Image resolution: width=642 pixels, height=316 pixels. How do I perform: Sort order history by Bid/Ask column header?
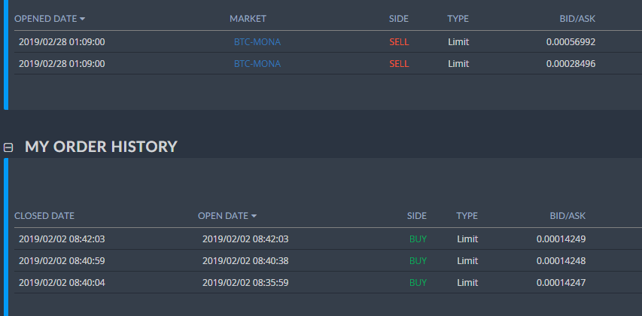(567, 216)
